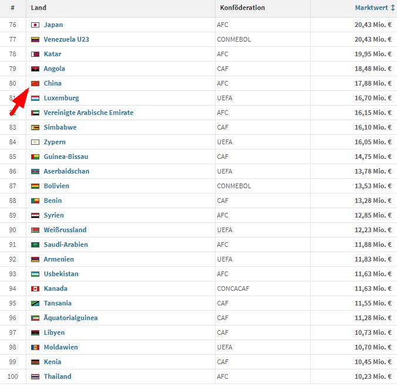This screenshot has width=397, height=387.
Task: Open the Usbekistan team link
Action: tap(61, 274)
